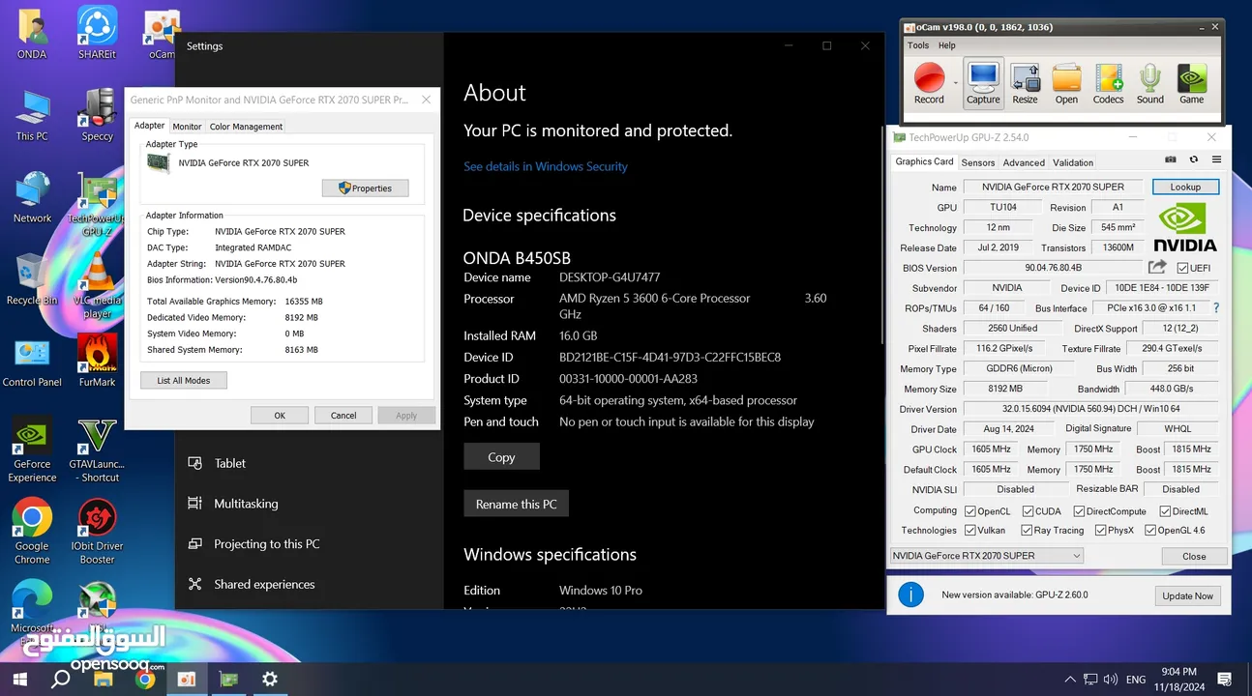Open Control Panel desktop icon
Image resolution: width=1252 pixels, height=696 pixels.
(x=32, y=362)
